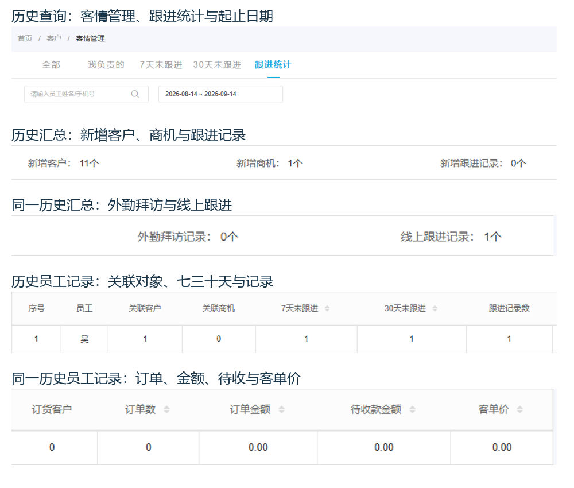The height and width of the screenshot is (488, 574).
Task: Select the 跟进统计 tab
Action: coord(273,65)
